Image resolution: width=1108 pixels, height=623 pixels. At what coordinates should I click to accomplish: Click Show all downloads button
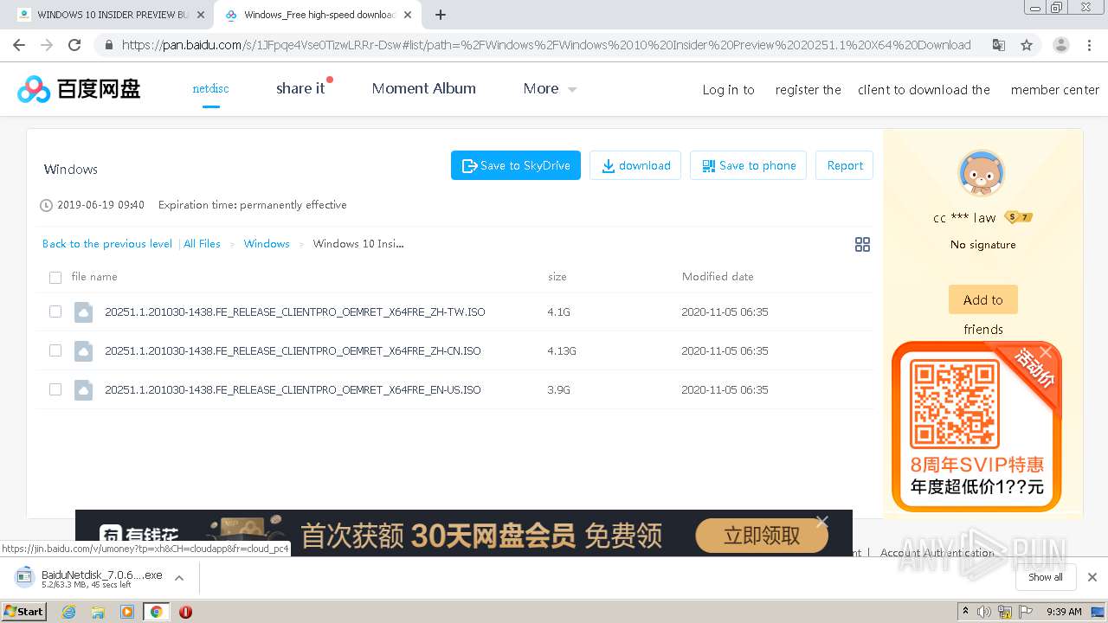(x=1046, y=577)
